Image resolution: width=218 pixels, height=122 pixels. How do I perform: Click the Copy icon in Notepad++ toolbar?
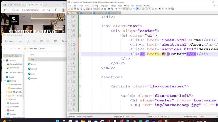coord(95,9)
